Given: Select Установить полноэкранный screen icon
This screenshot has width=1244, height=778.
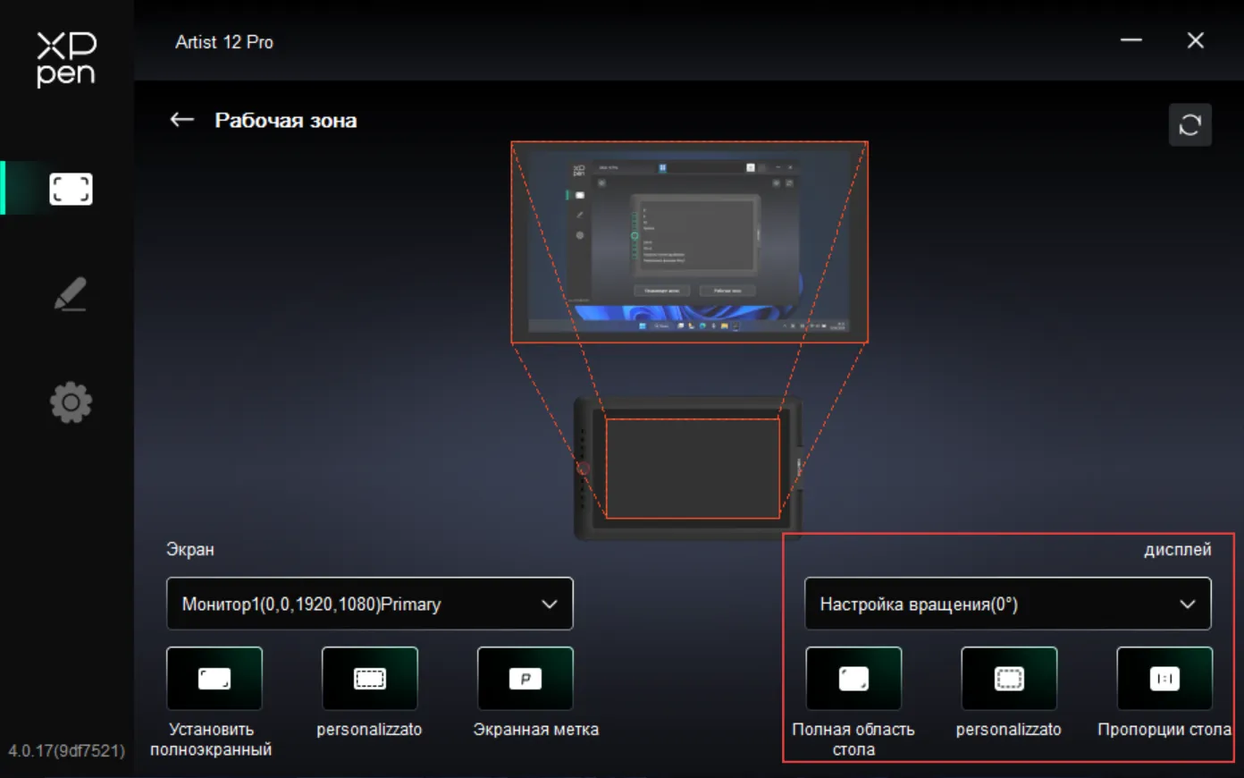Looking at the screenshot, I should [214, 679].
